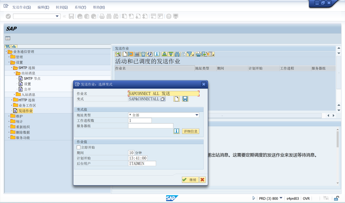This screenshot has width=345, height=203.
Task: Click the 工作进程数 input field
Action: [140, 120]
